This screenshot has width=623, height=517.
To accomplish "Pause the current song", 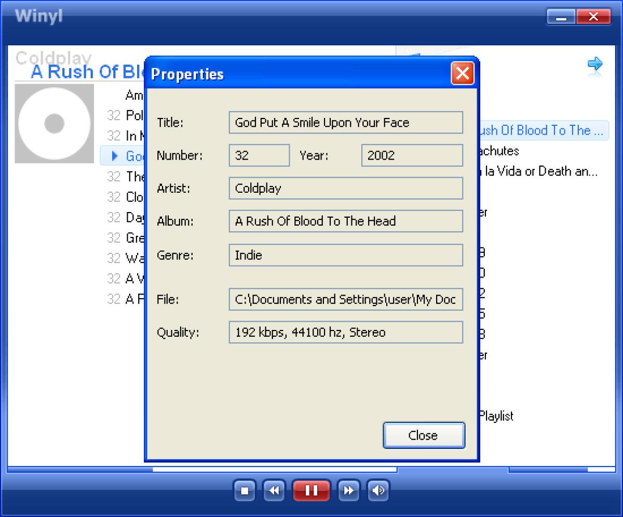I will tap(311, 490).
